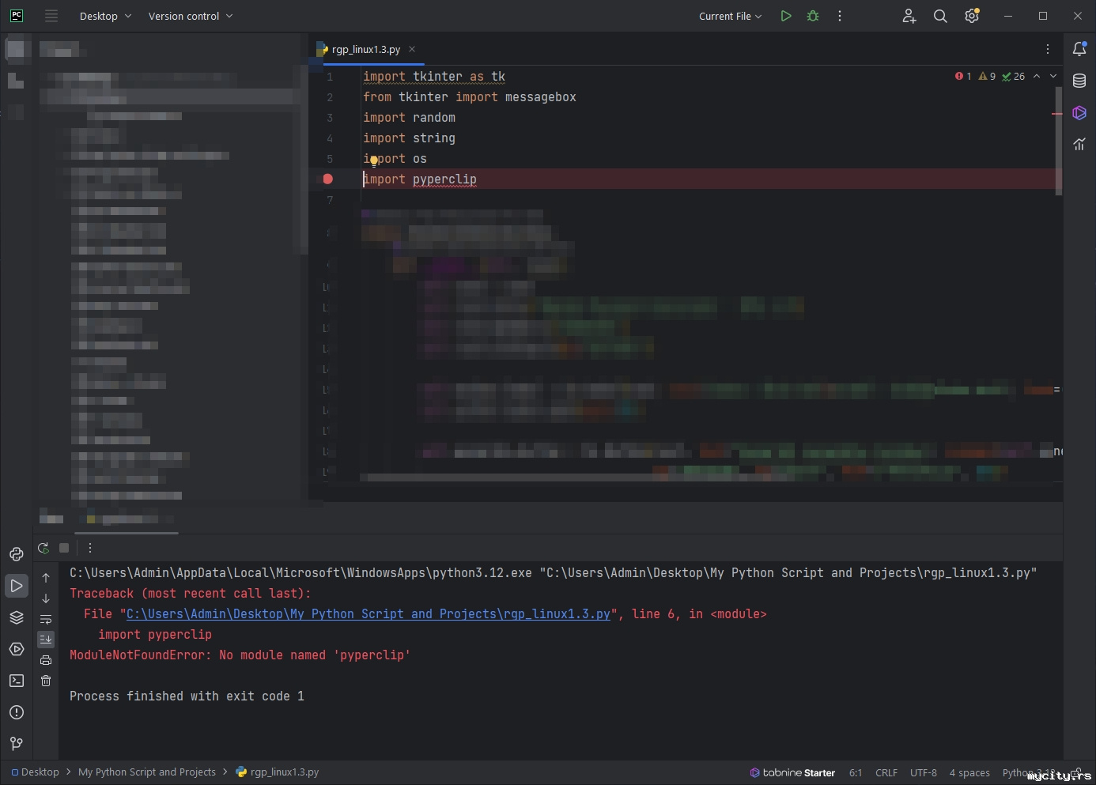Toggle scroll to end in console

pos(46,640)
